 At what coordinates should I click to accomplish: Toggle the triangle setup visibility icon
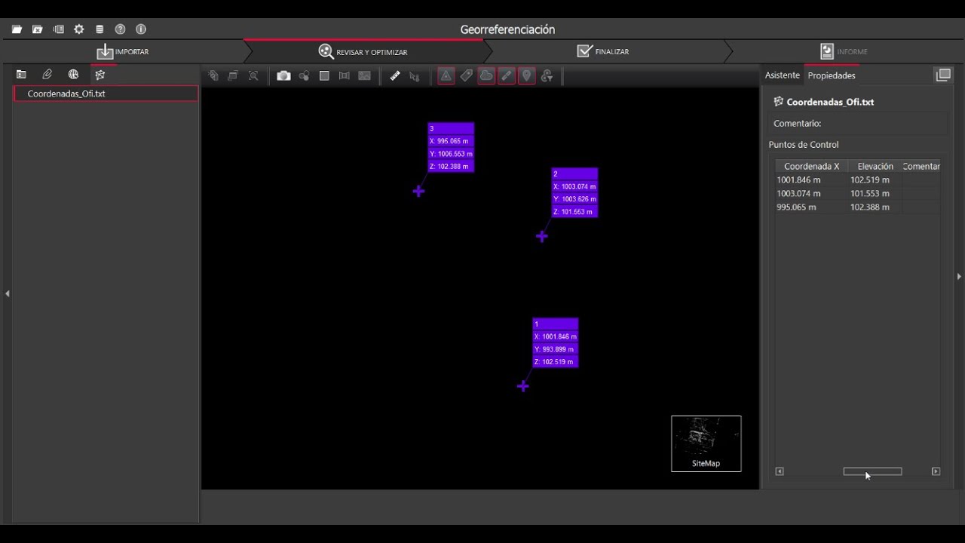pos(446,75)
